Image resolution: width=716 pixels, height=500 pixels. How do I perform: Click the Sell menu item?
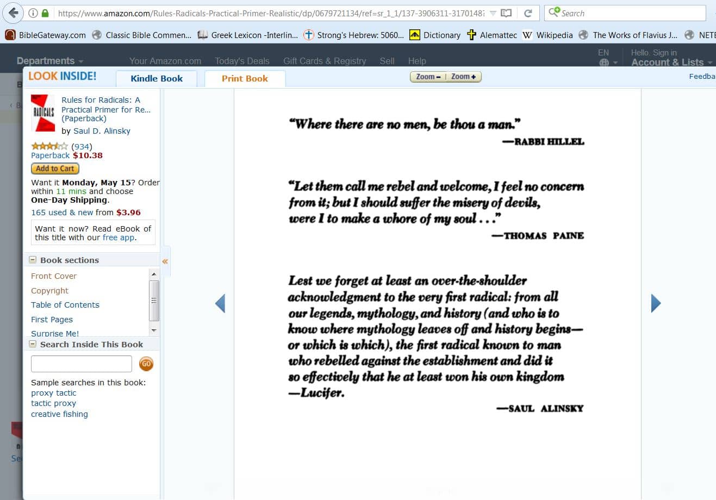(387, 61)
